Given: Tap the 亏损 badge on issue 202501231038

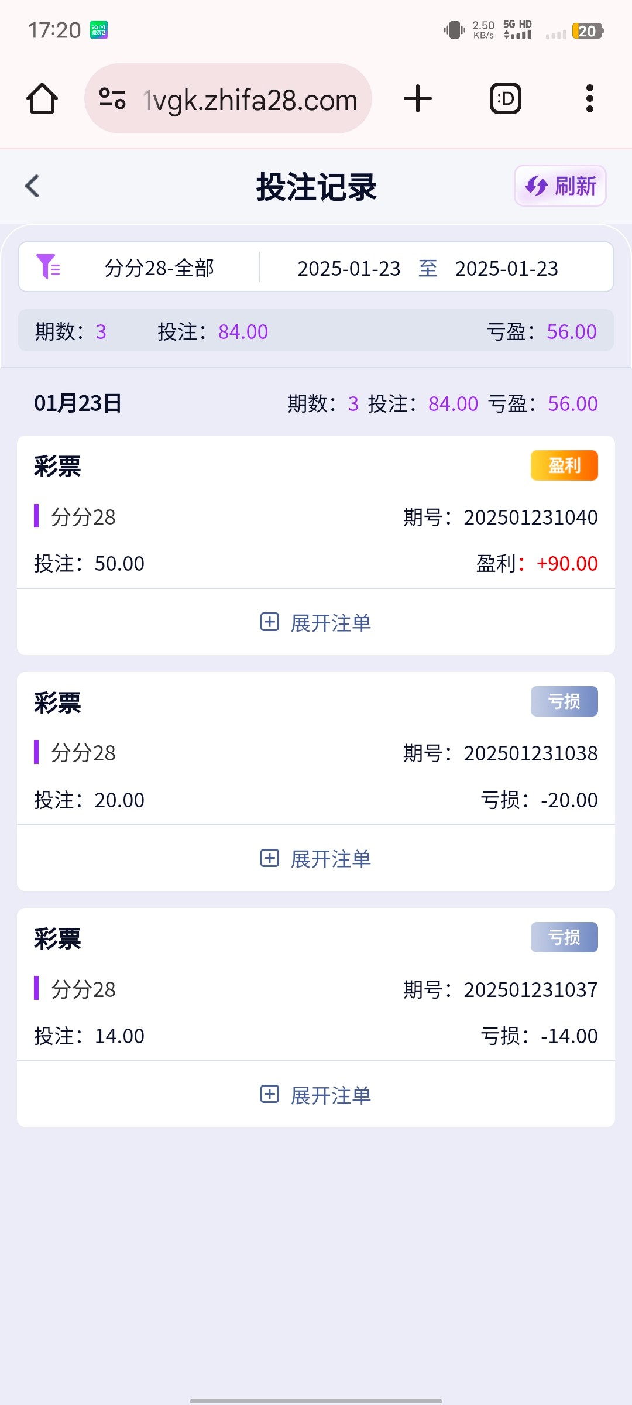Looking at the screenshot, I should pyautogui.click(x=564, y=701).
